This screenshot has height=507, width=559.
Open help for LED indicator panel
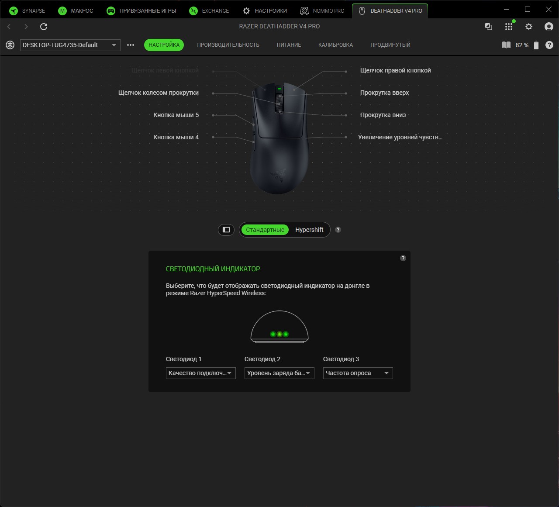click(x=403, y=258)
